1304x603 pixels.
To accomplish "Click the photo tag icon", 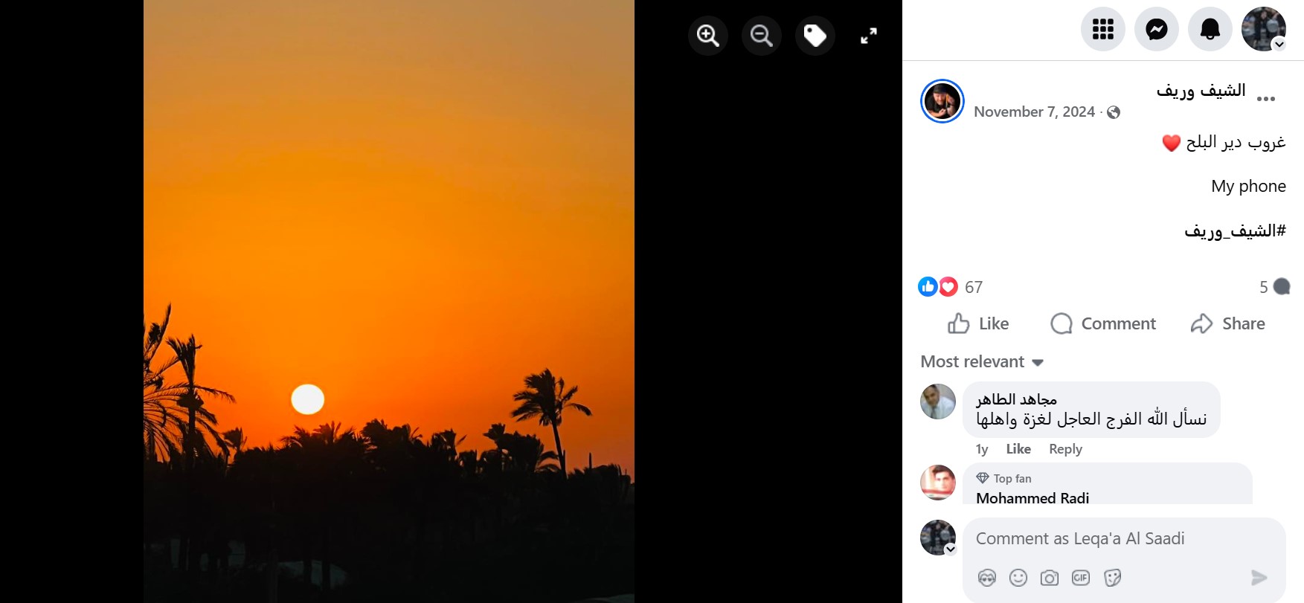I will click(815, 35).
